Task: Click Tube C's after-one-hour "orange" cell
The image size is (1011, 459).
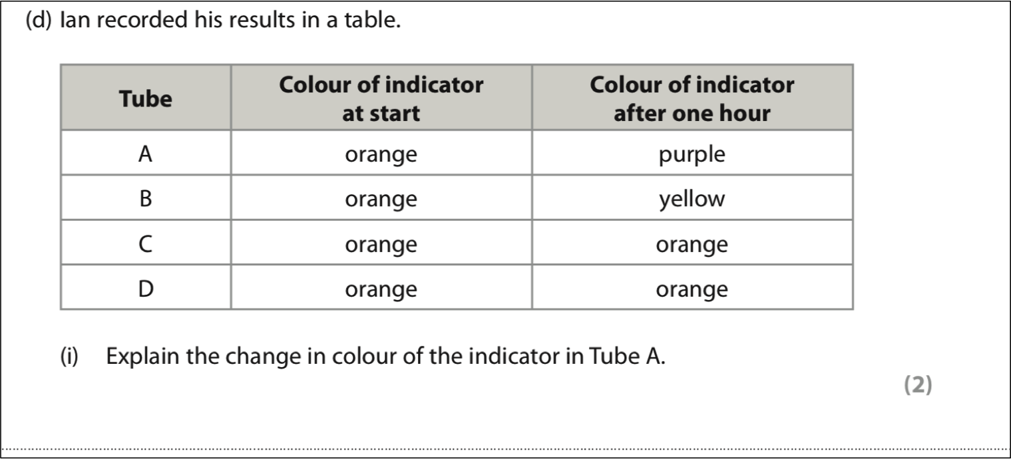Action: click(692, 243)
